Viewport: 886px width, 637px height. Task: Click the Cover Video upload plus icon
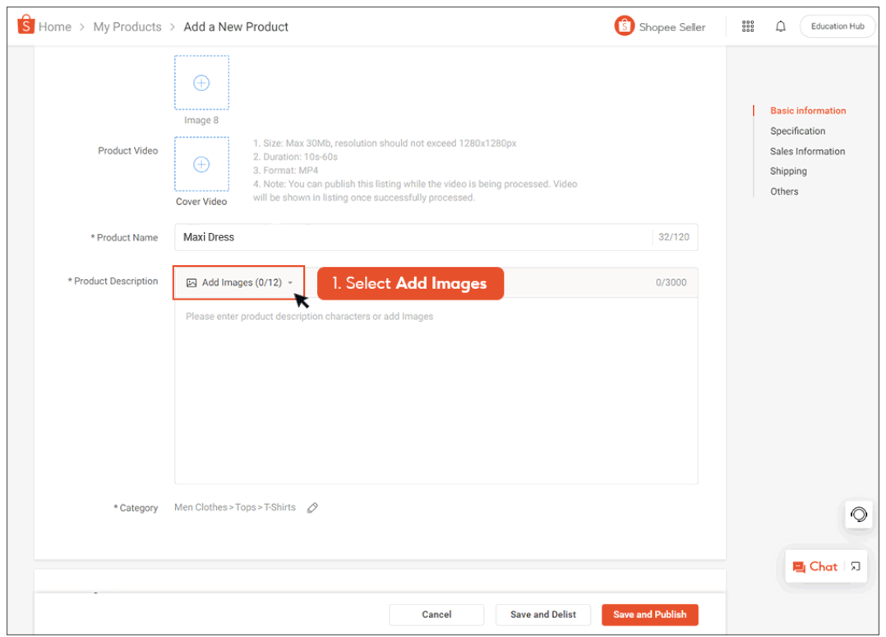201,163
